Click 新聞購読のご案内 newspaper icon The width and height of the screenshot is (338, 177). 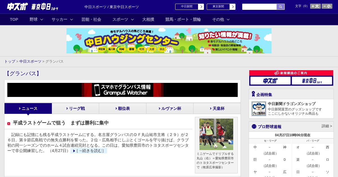(x=277, y=73)
